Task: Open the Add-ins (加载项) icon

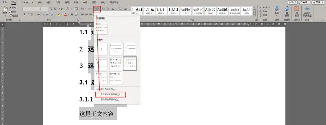Action: point(296,9)
